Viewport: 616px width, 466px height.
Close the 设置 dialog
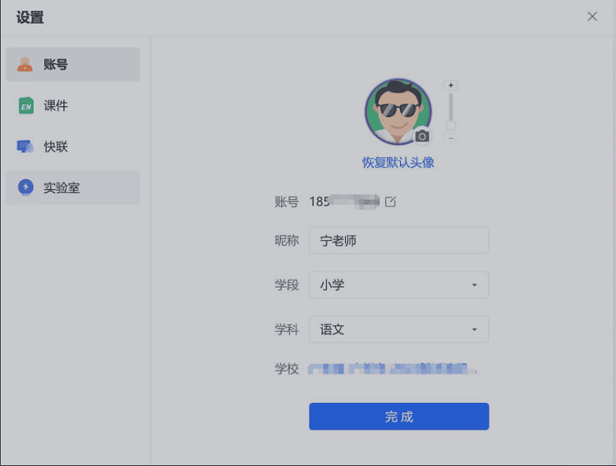592,16
